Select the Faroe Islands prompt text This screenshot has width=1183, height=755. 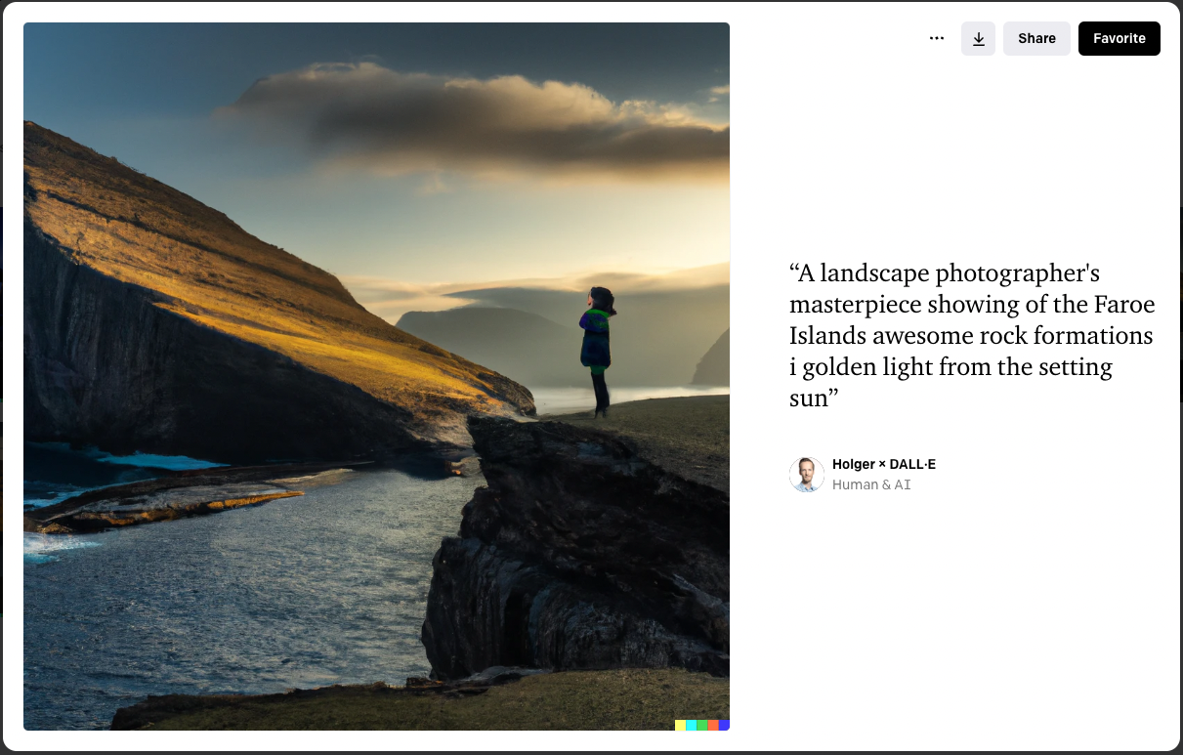coord(971,335)
